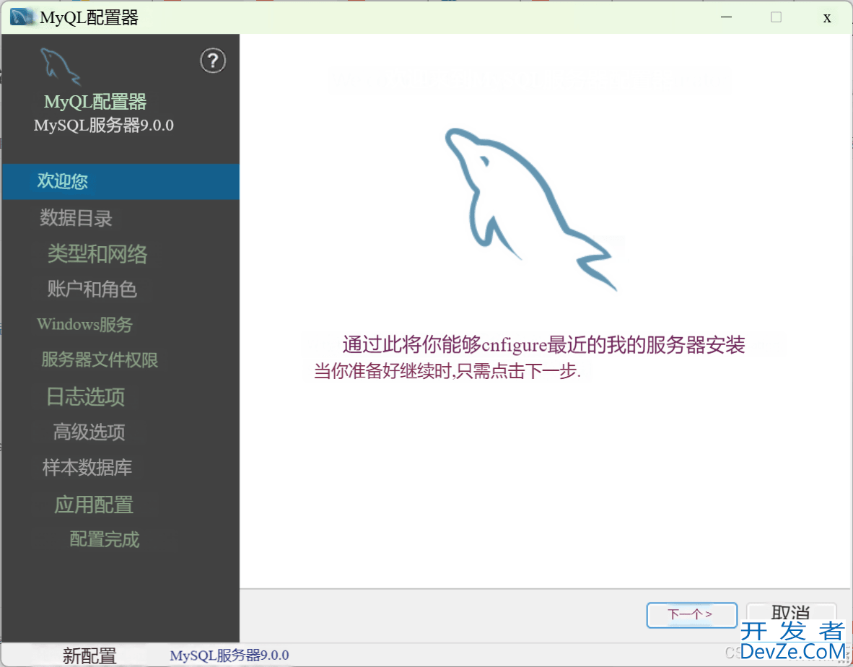The width and height of the screenshot is (853, 667).
Task: Click the 下一个 > button
Action: (x=691, y=615)
